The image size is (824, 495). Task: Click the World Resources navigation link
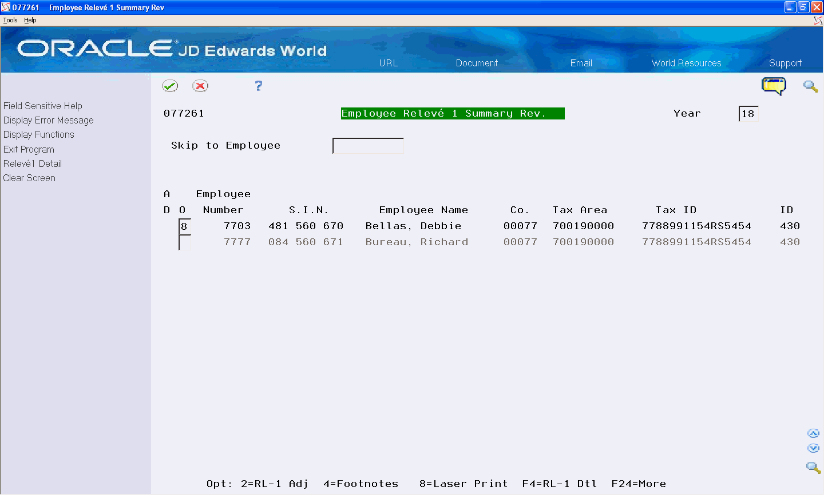coord(686,63)
